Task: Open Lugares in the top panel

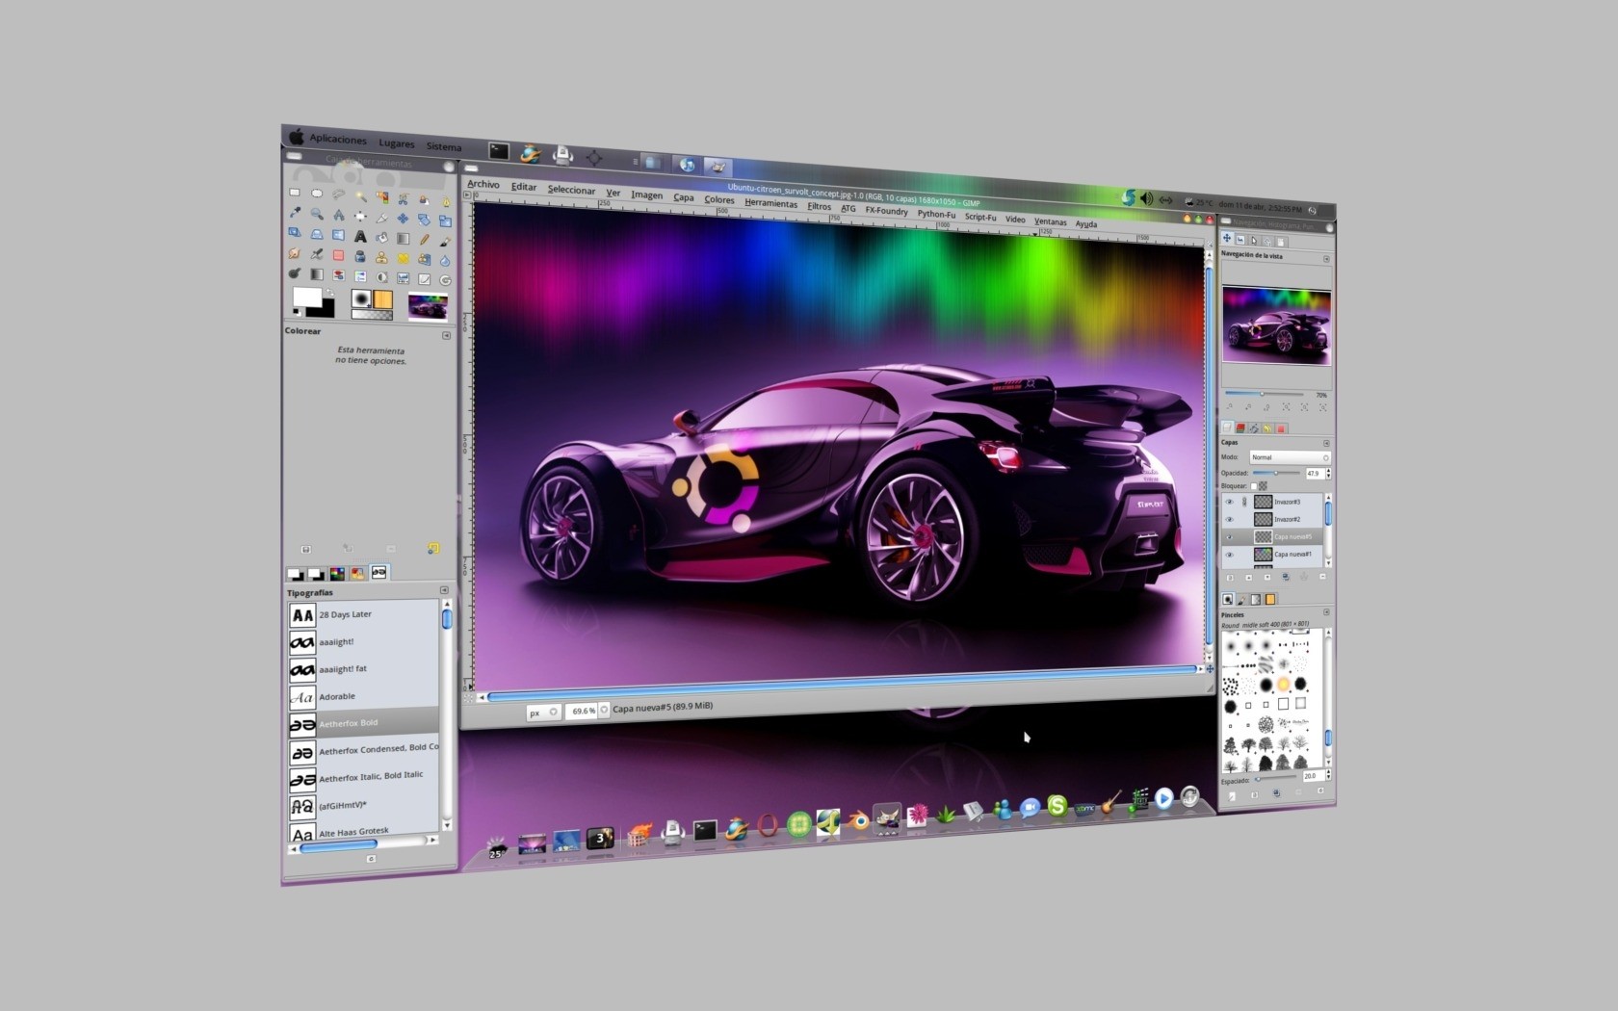Action: pyautogui.click(x=397, y=143)
